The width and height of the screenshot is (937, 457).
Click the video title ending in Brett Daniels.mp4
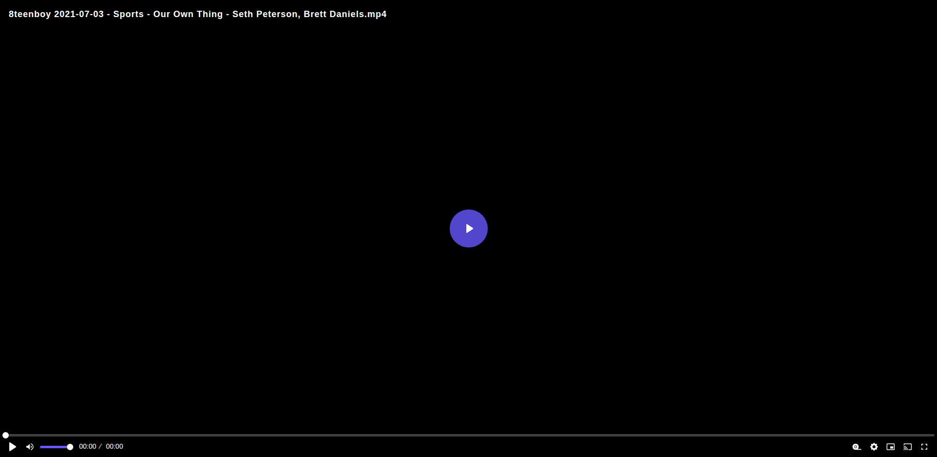(198, 14)
